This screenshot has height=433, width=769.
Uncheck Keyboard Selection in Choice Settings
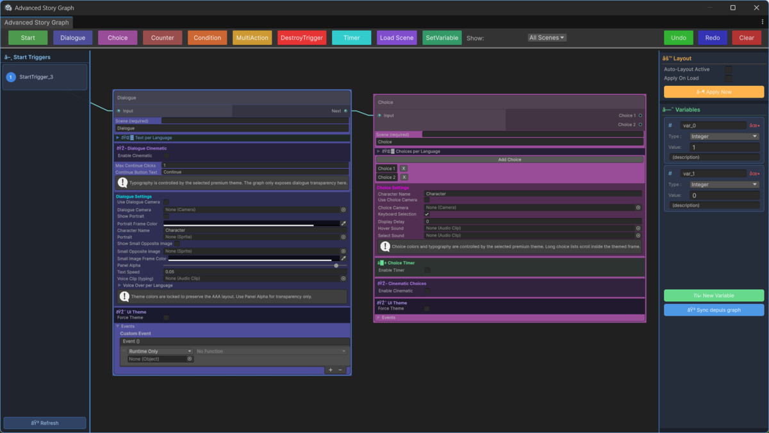click(427, 214)
